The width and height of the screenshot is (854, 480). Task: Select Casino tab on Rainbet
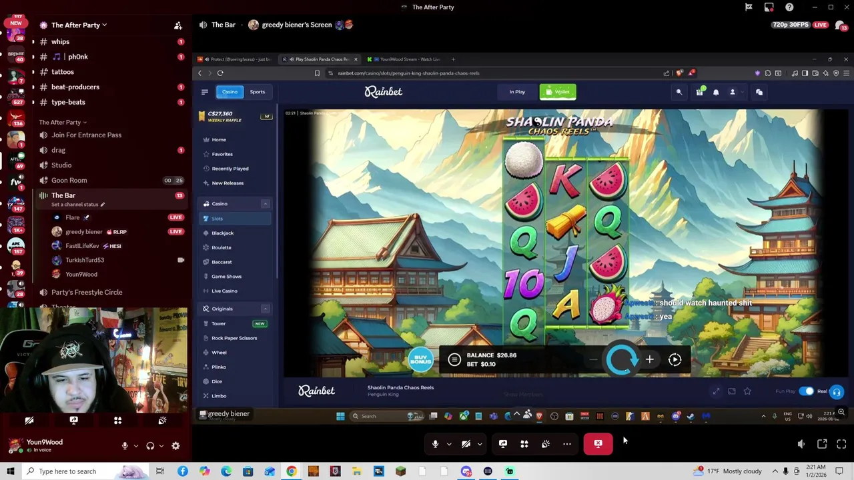click(230, 92)
